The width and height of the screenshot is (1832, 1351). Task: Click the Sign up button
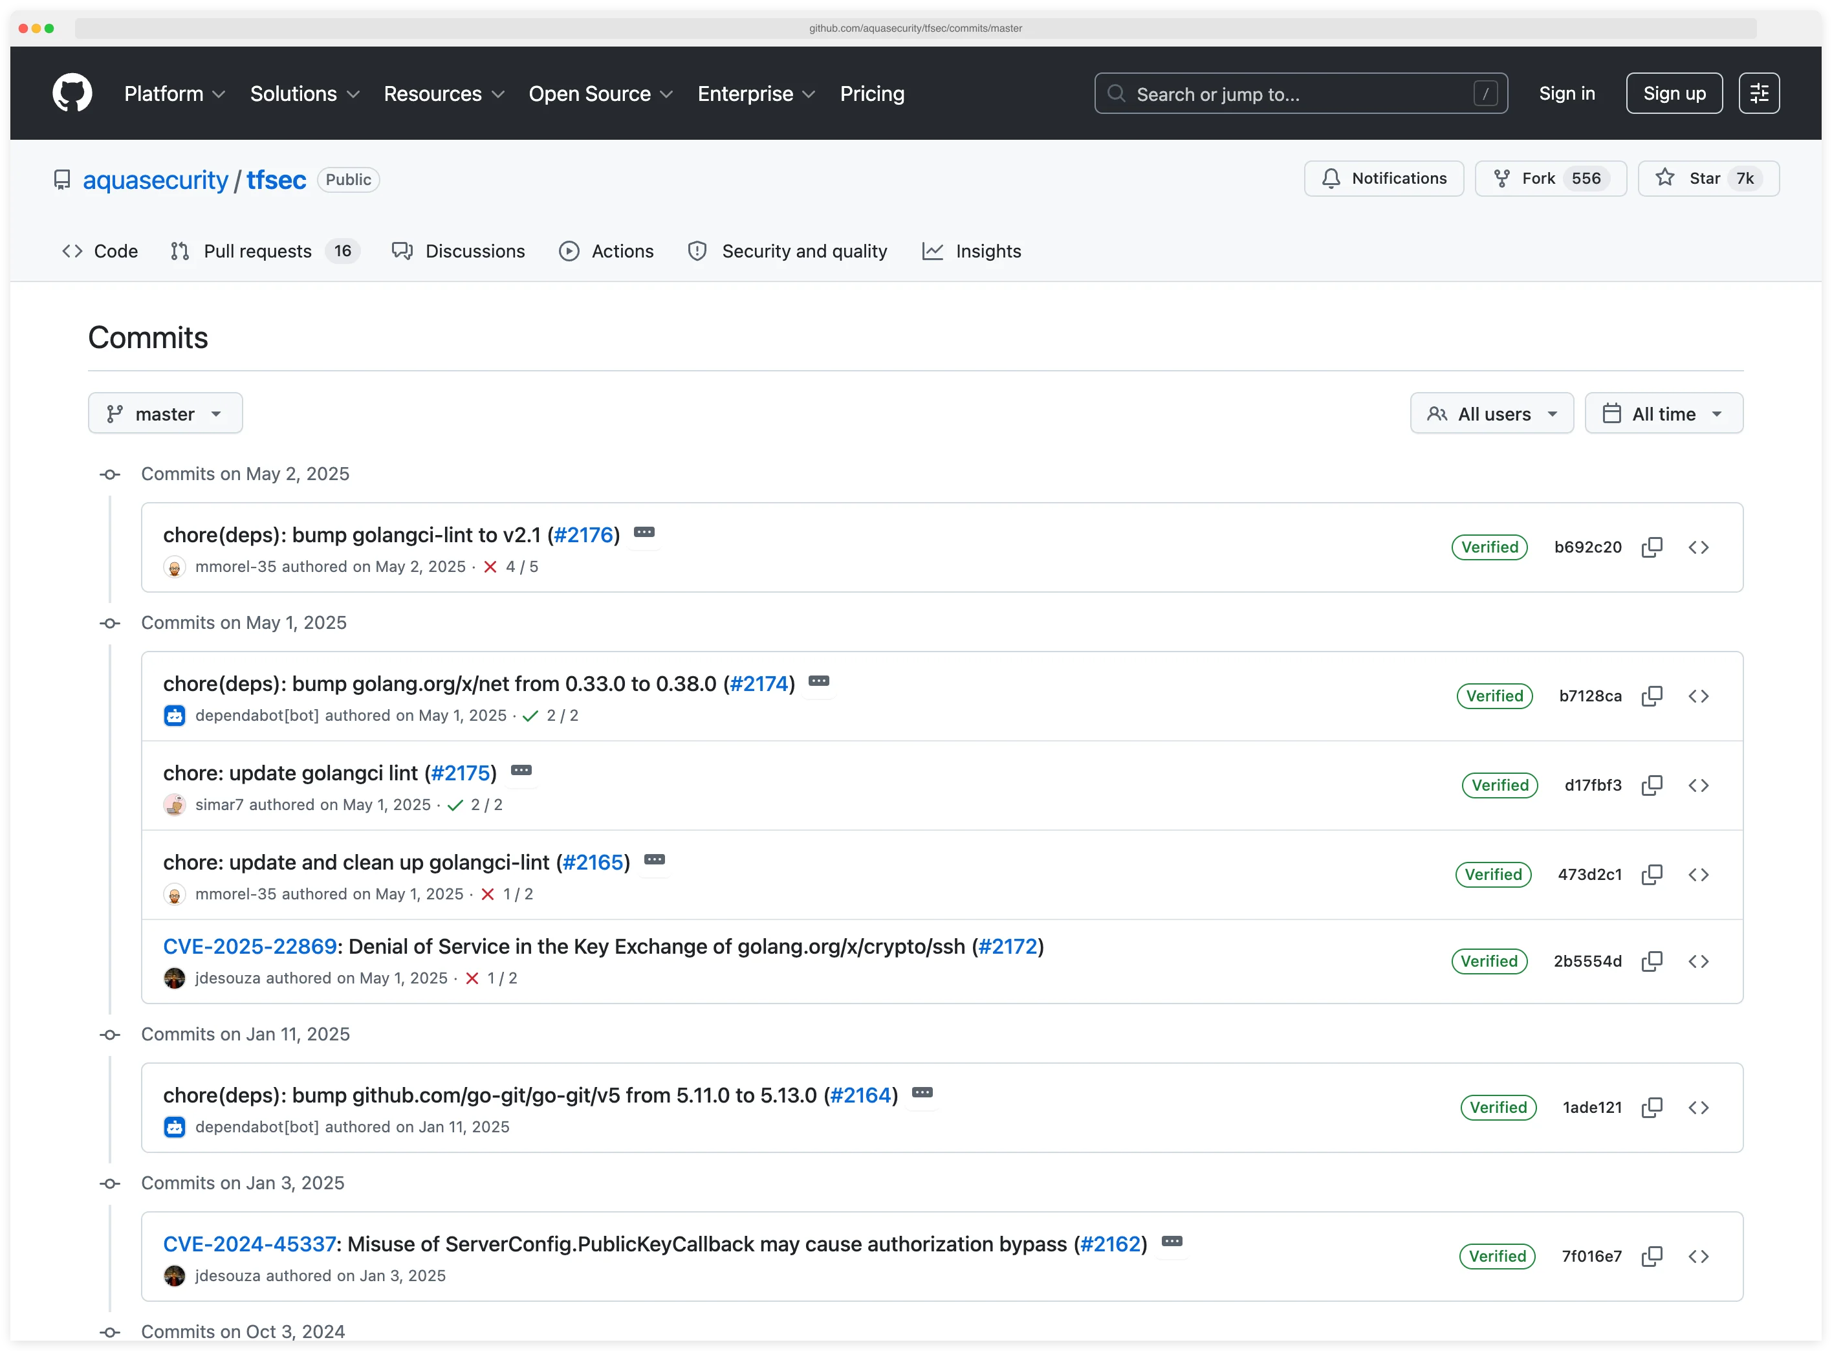pyautogui.click(x=1674, y=93)
